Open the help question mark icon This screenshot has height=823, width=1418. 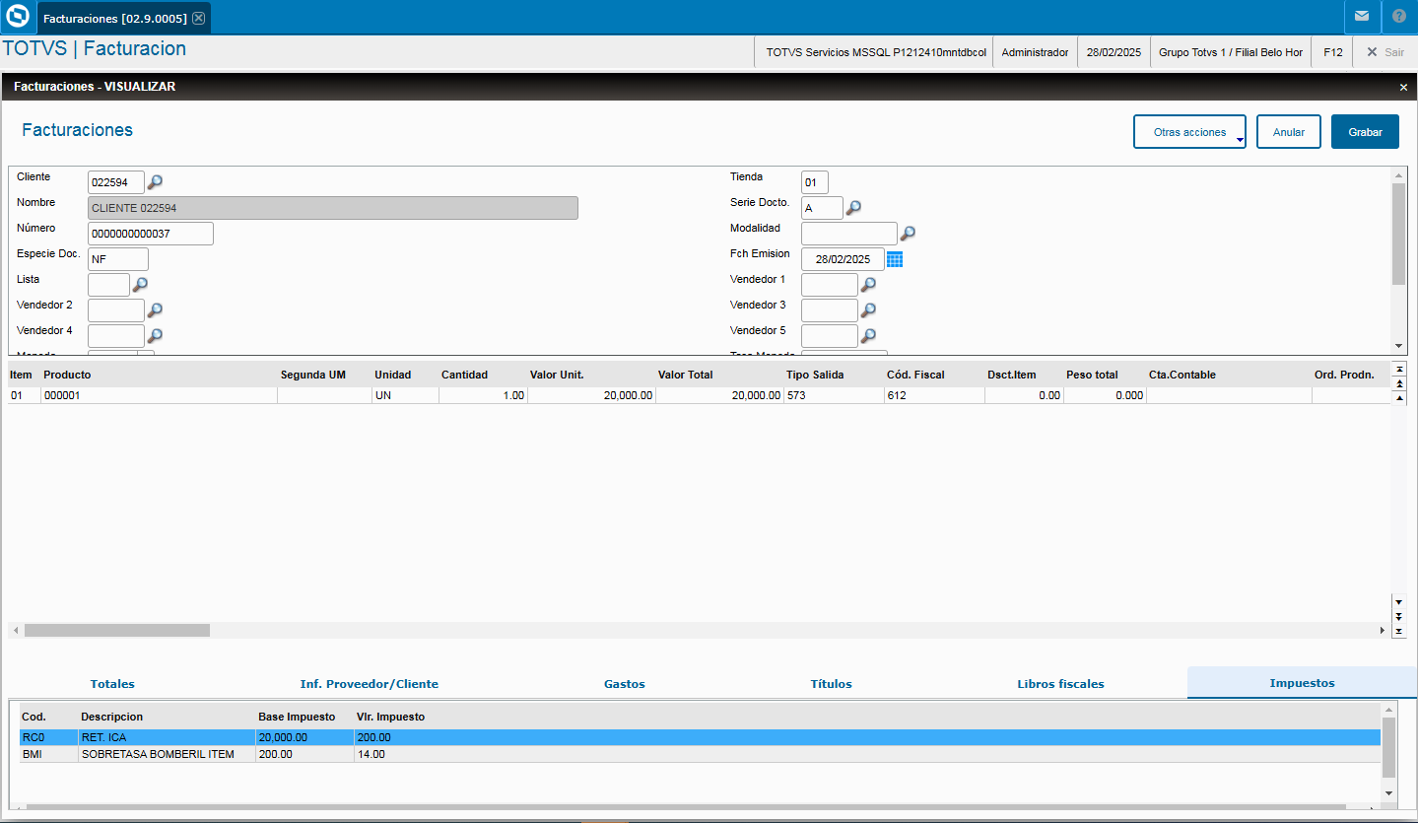click(1399, 17)
